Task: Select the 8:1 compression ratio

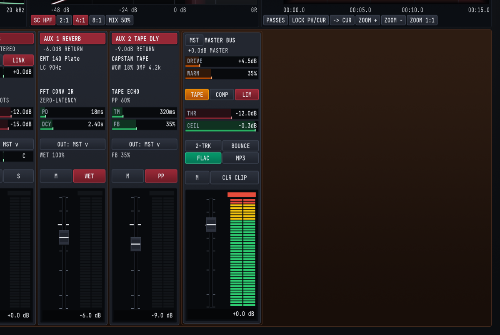Action: pyautogui.click(x=97, y=20)
